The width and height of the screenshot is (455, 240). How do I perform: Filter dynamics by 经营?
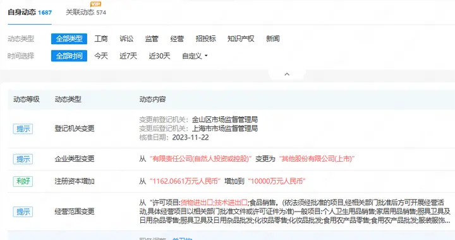[x=177, y=39]
